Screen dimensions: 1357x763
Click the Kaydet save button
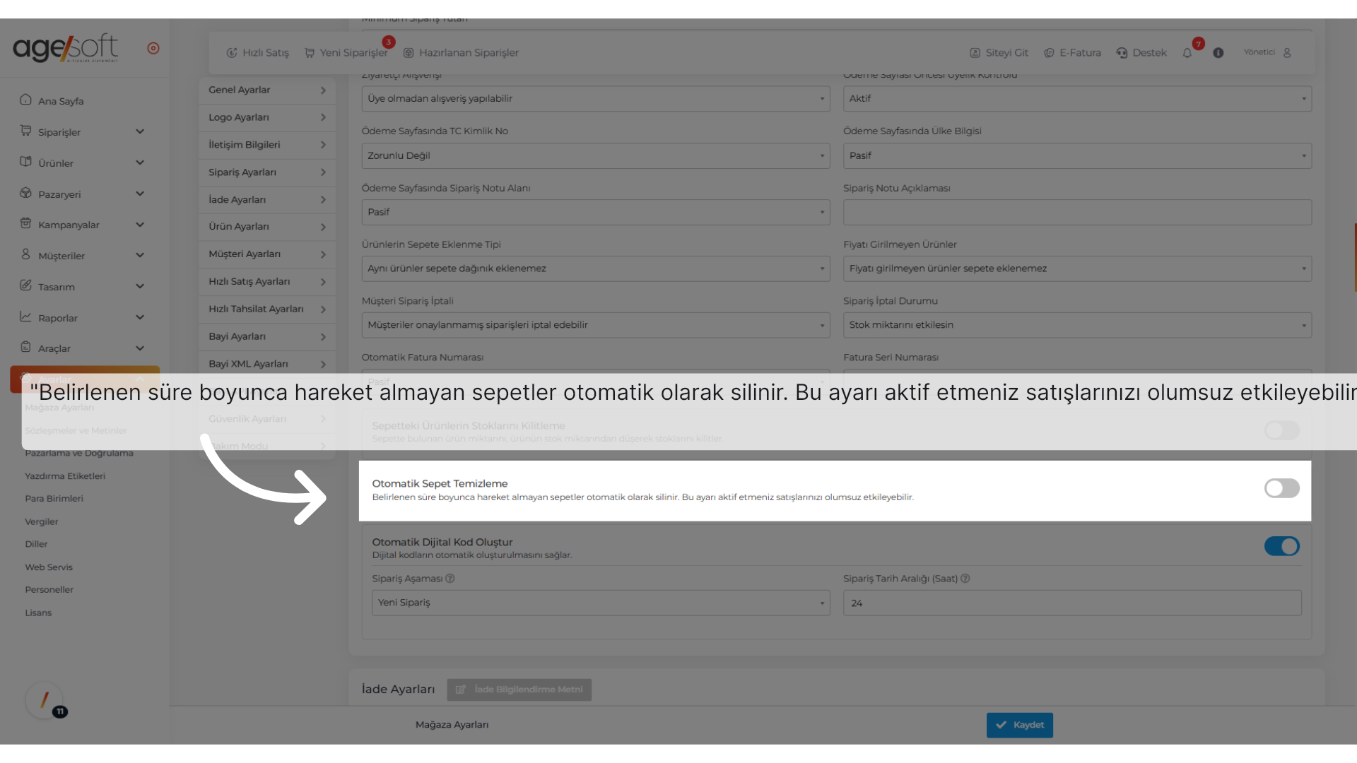1019,725
